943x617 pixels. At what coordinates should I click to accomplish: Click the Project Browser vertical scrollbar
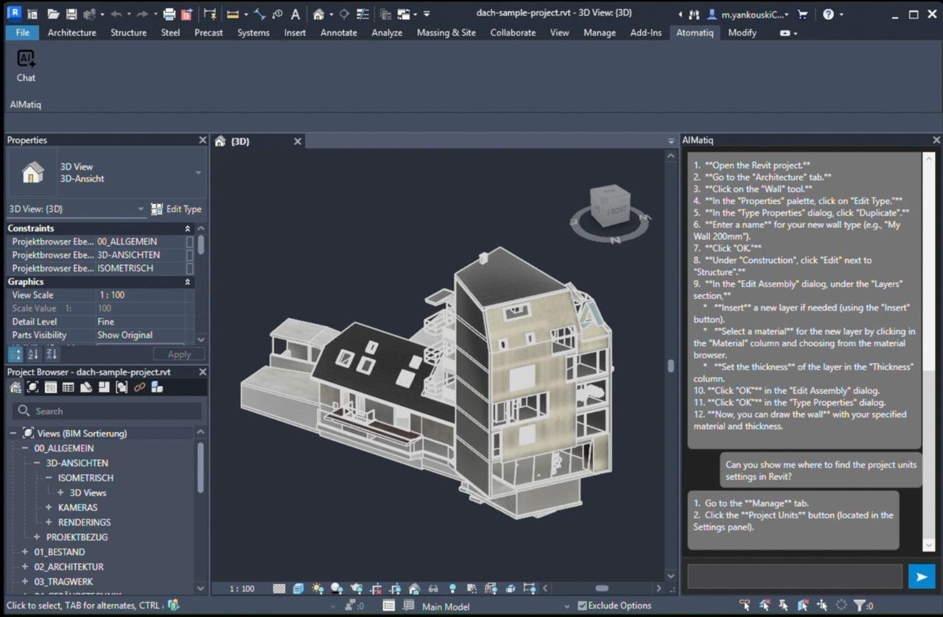pyautogui.click(x=200, y=468)
